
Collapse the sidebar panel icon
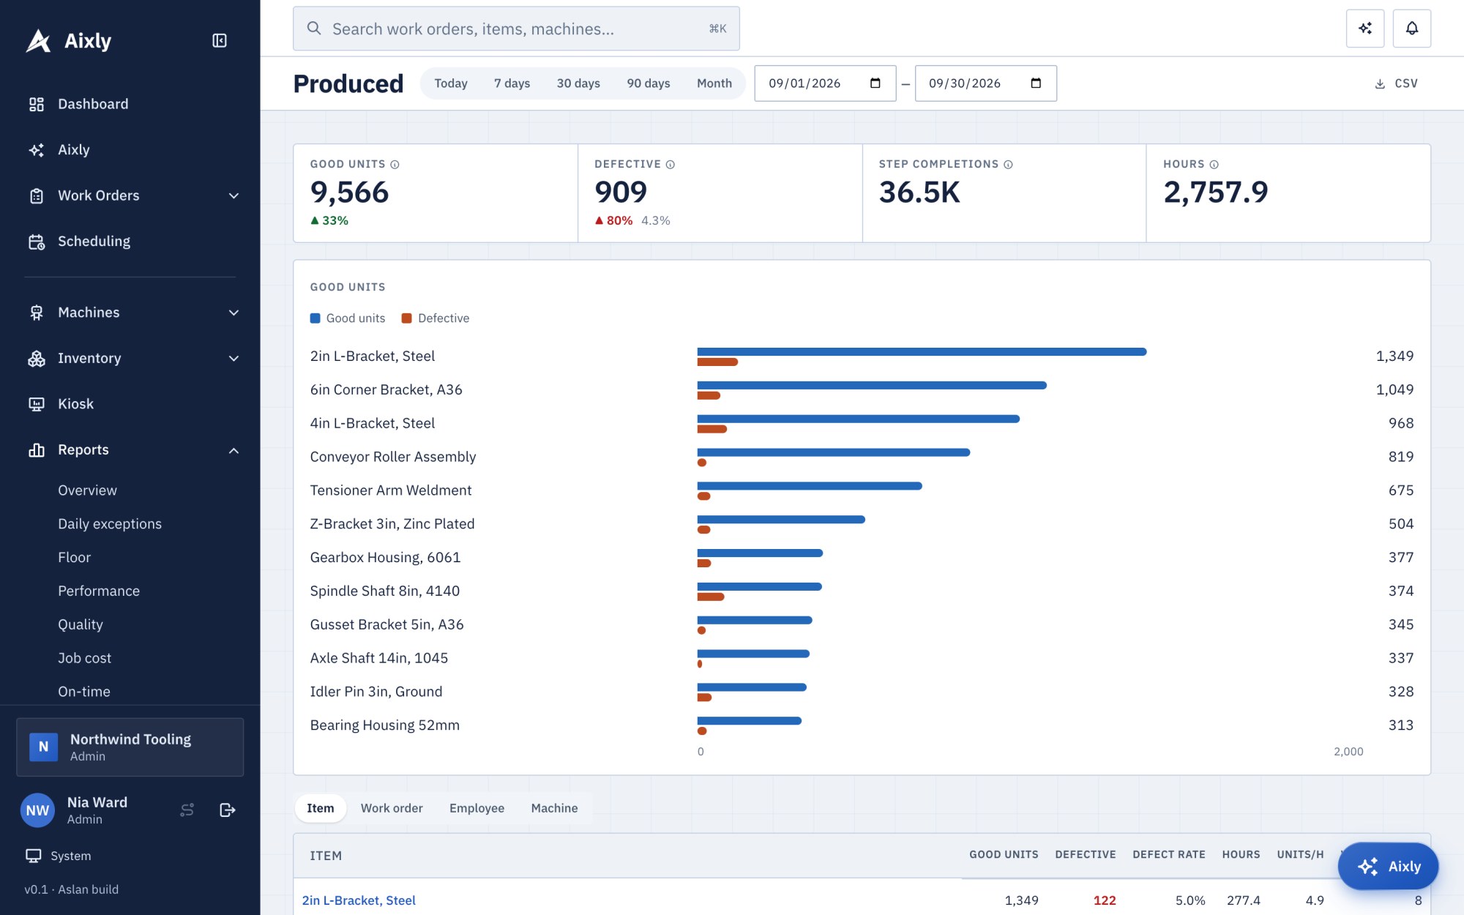pos(220,40)
